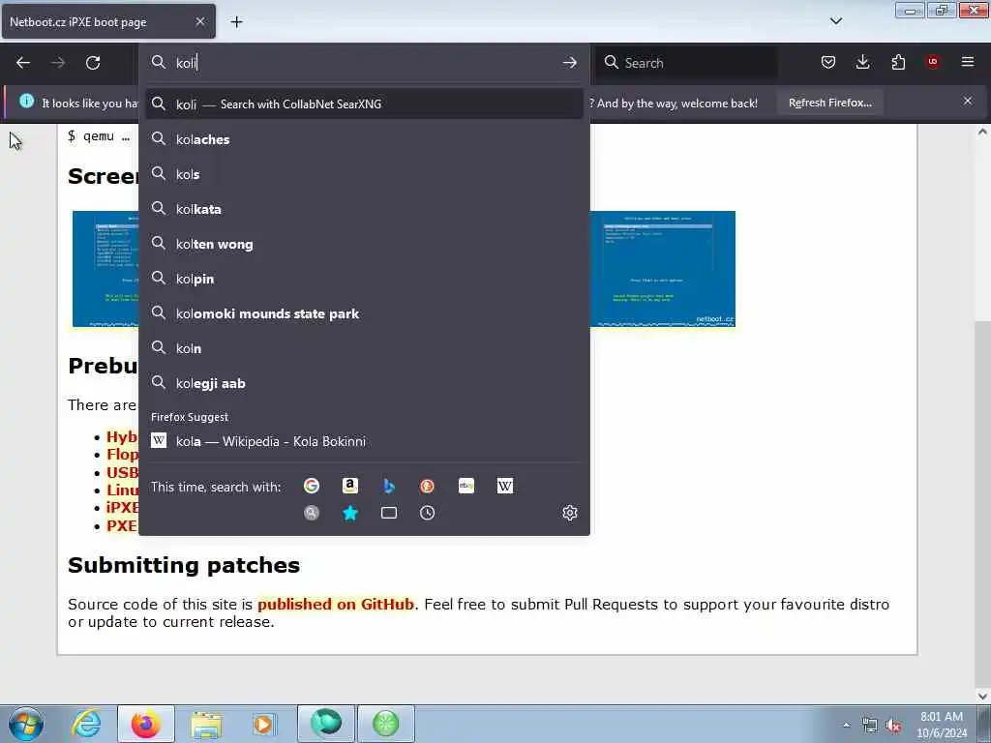Pick the koln suggestion

coord(364,348)
